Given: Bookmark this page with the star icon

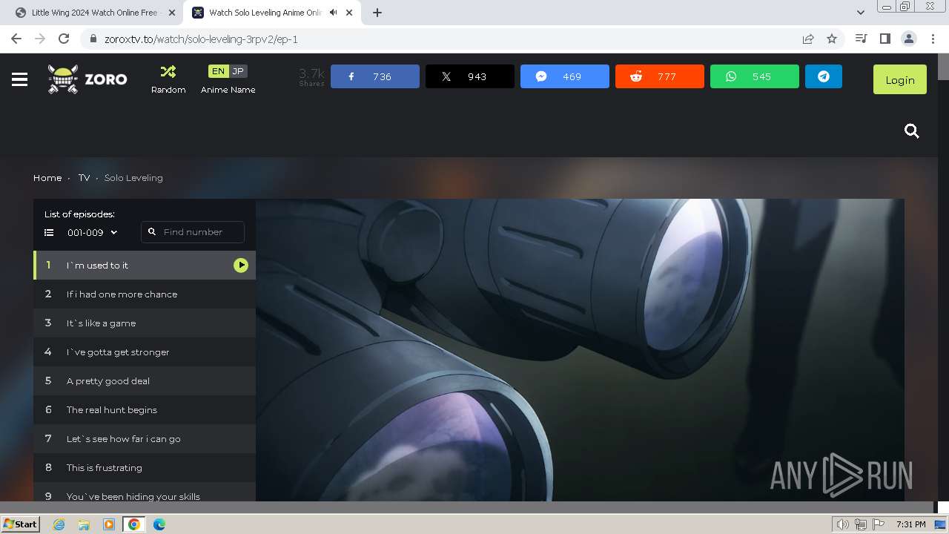Looking at the screenshot, I should (x=832, y=39).
